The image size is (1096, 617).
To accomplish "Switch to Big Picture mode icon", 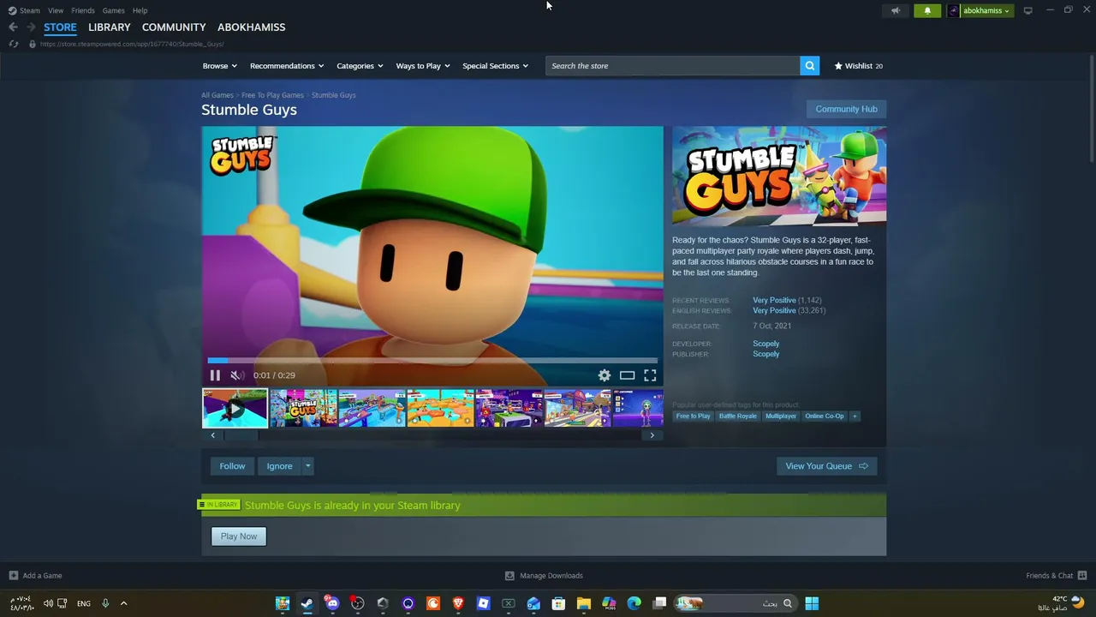I will pos(1028,10).
